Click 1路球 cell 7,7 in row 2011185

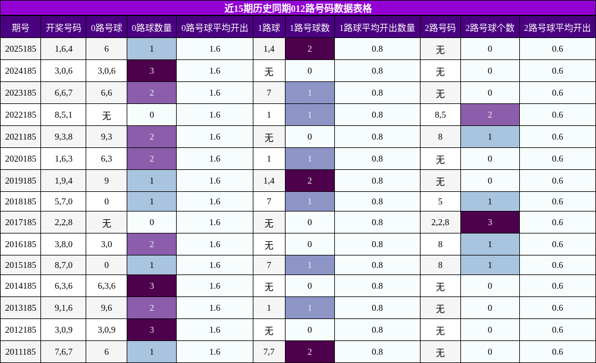pyautogui.click(x=269, y=352)
